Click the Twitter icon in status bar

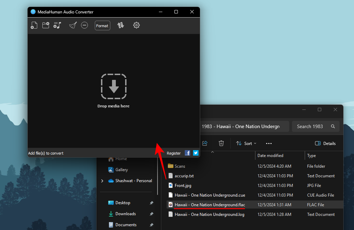(x=196, y=153)
